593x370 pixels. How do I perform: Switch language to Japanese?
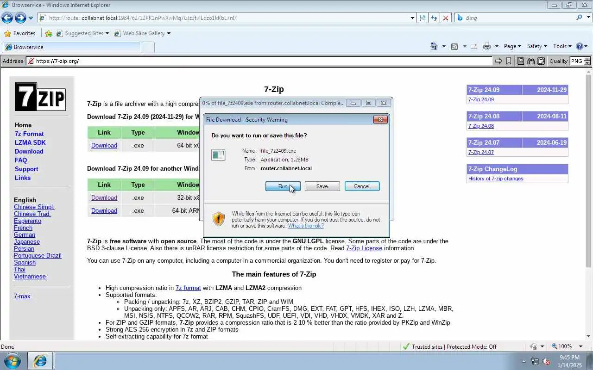(x=27, y=241)
